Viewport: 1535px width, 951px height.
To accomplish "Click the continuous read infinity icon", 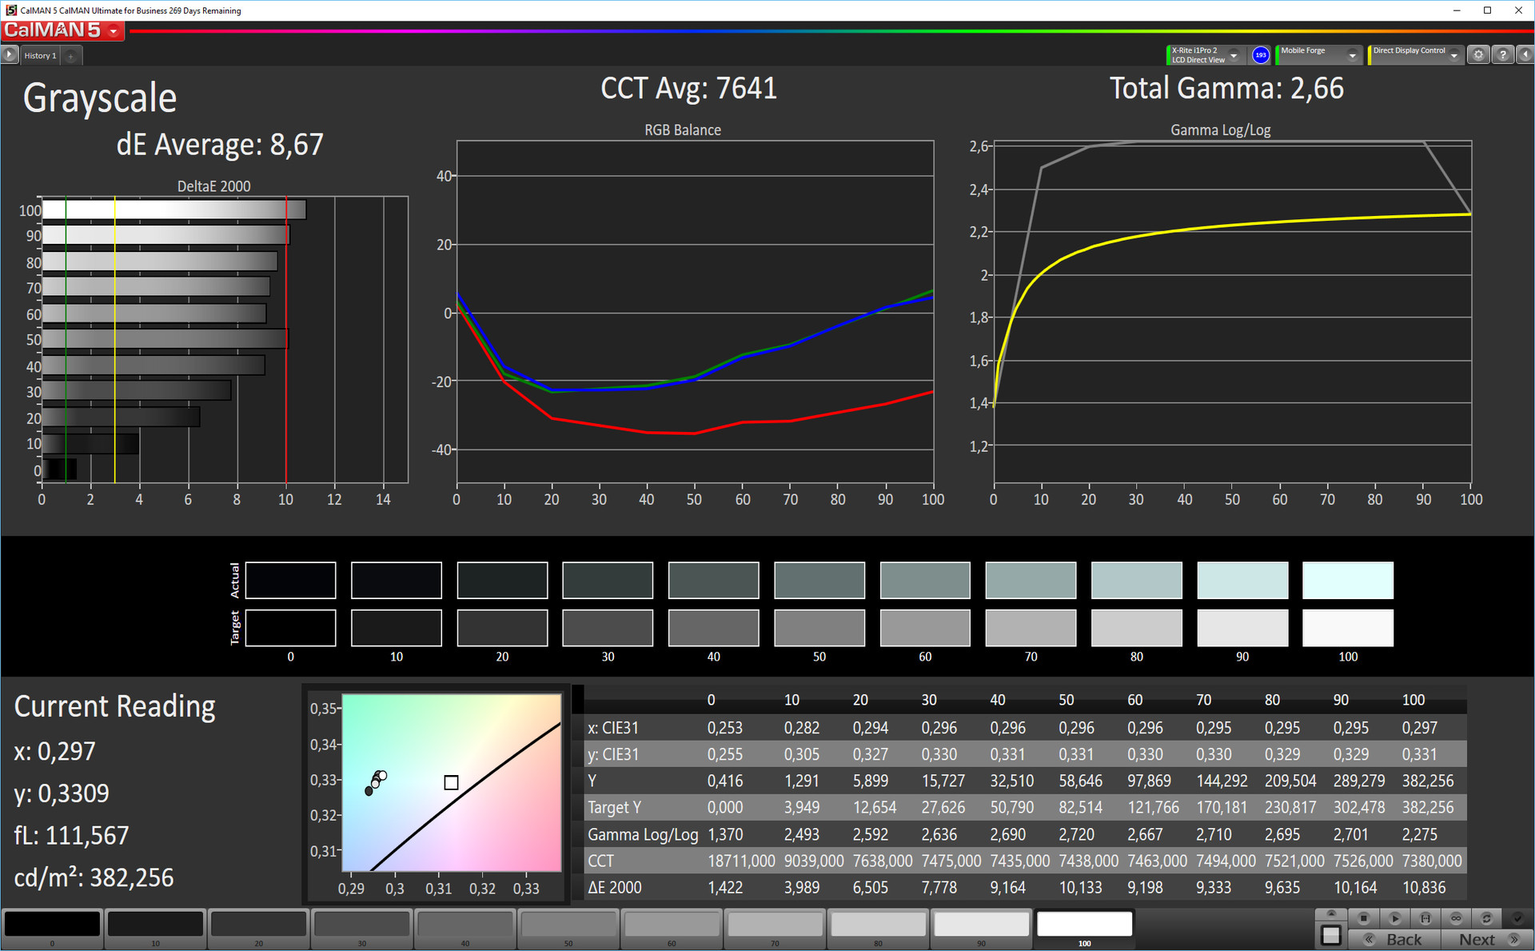I will coord(1456,918).
